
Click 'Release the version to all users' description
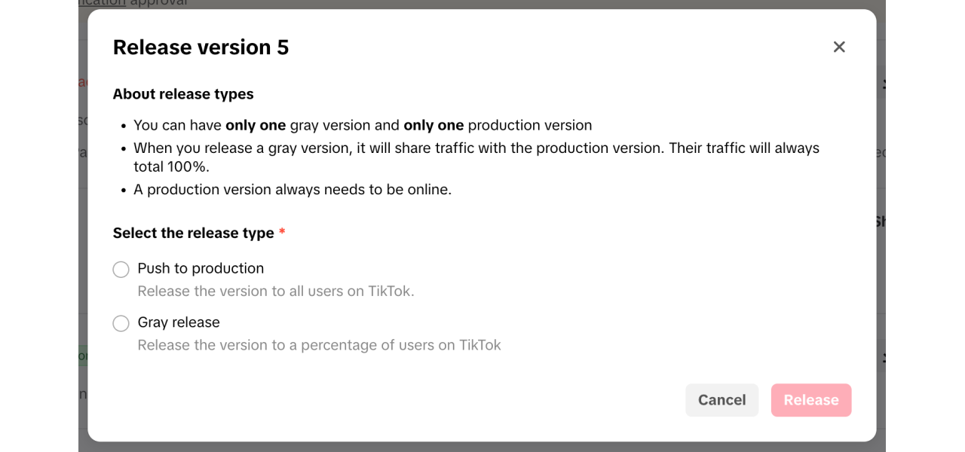pos(276,292)
